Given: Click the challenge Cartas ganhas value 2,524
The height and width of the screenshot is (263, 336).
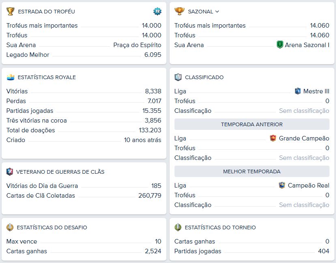Looking at the screenshot, I should click(x=153, y=251).
